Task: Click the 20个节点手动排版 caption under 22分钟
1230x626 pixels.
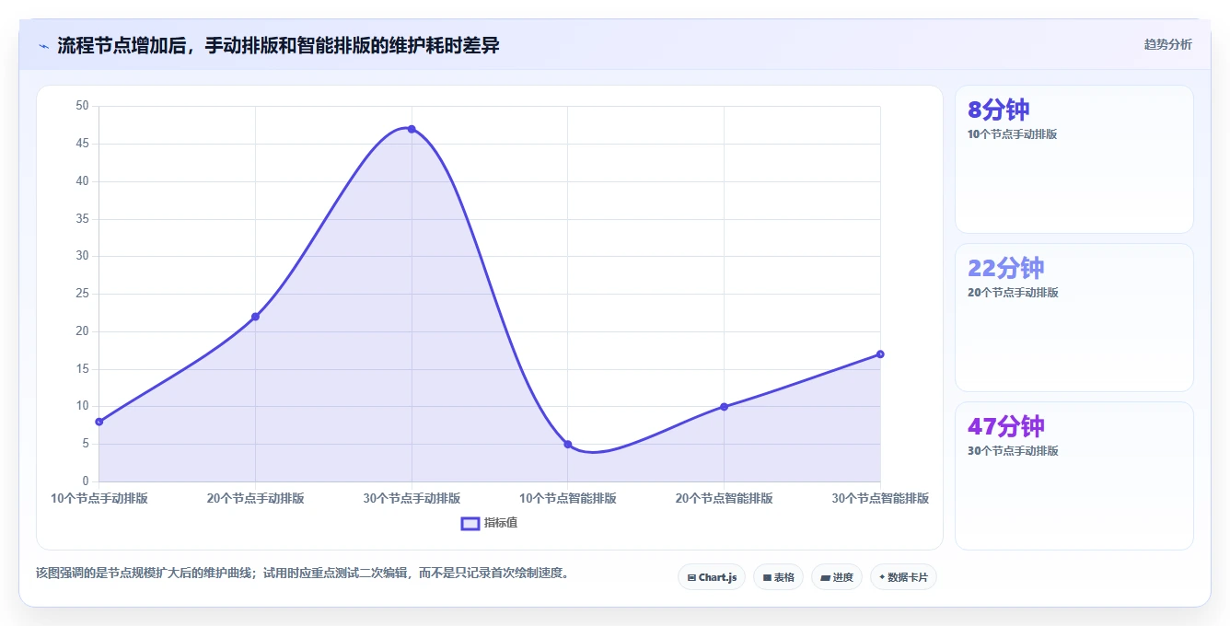Action: [1013, 293]
